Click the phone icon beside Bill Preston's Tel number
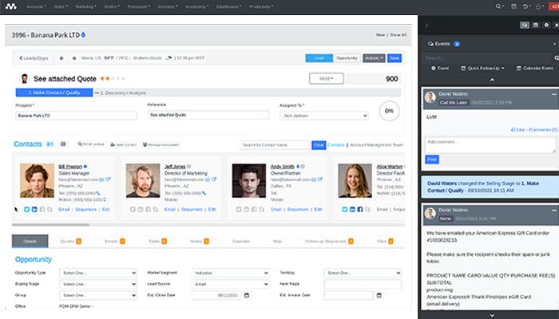This screenshot has height=319, width=559. [x=98, y=193]
